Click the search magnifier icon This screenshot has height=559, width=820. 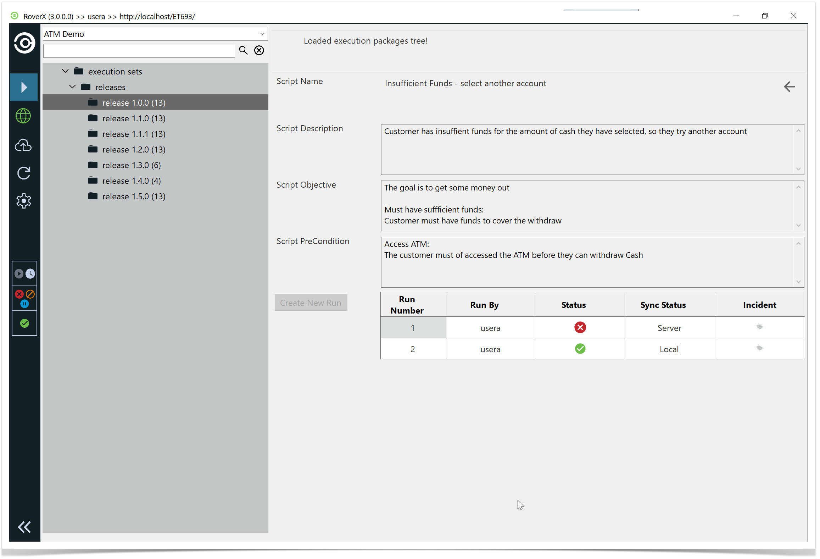point(243,50)
